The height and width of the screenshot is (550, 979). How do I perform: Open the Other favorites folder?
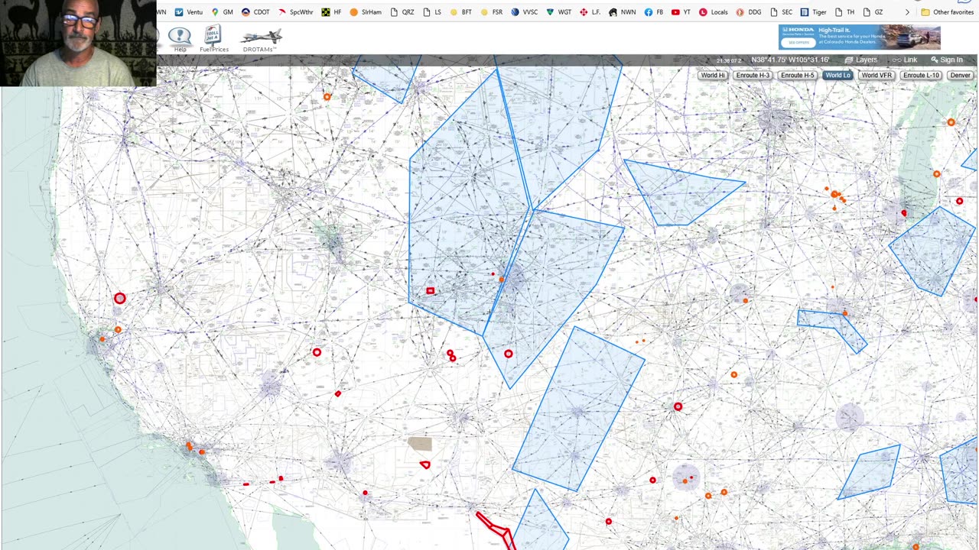(947, 12)
